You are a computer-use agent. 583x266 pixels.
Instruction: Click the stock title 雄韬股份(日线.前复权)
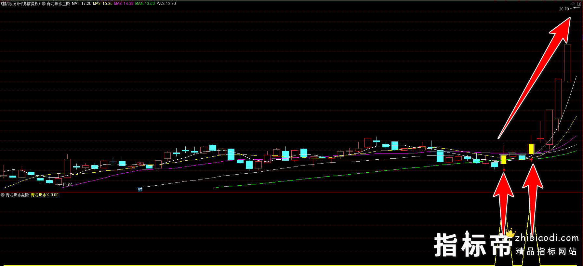tap(20, 4)
